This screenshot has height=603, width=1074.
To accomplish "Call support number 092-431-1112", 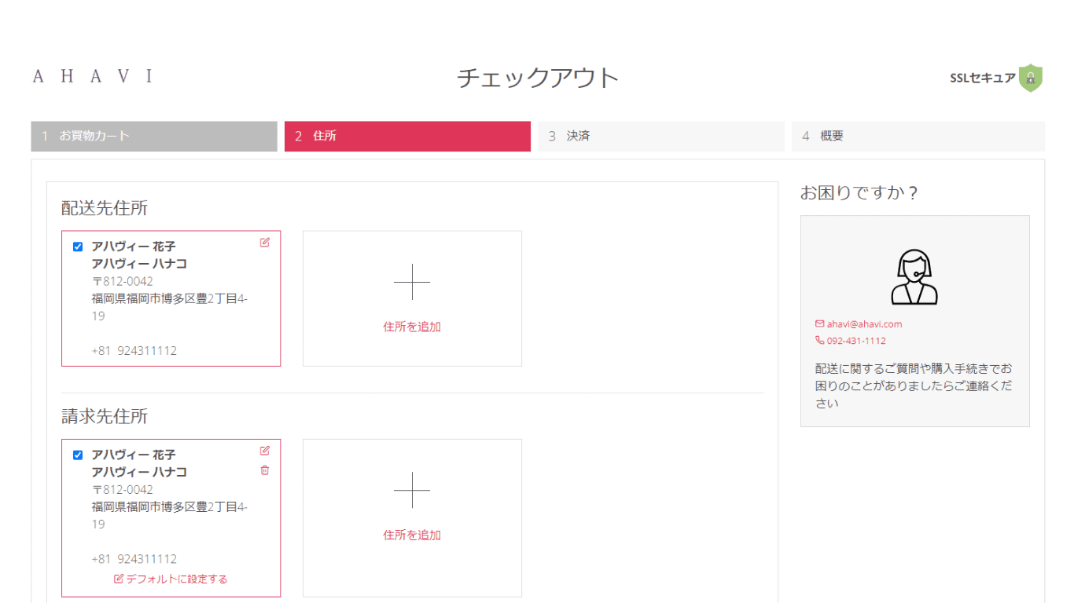I will click(x=851, y=341).
